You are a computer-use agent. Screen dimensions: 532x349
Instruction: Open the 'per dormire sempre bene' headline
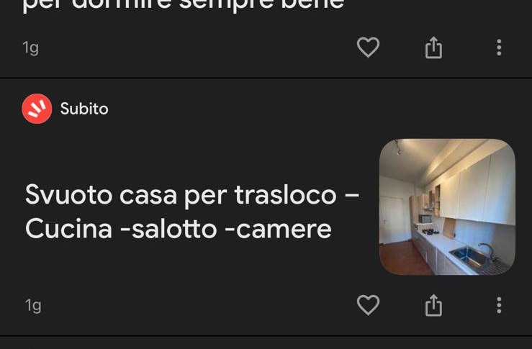click(x=184, y=5)
